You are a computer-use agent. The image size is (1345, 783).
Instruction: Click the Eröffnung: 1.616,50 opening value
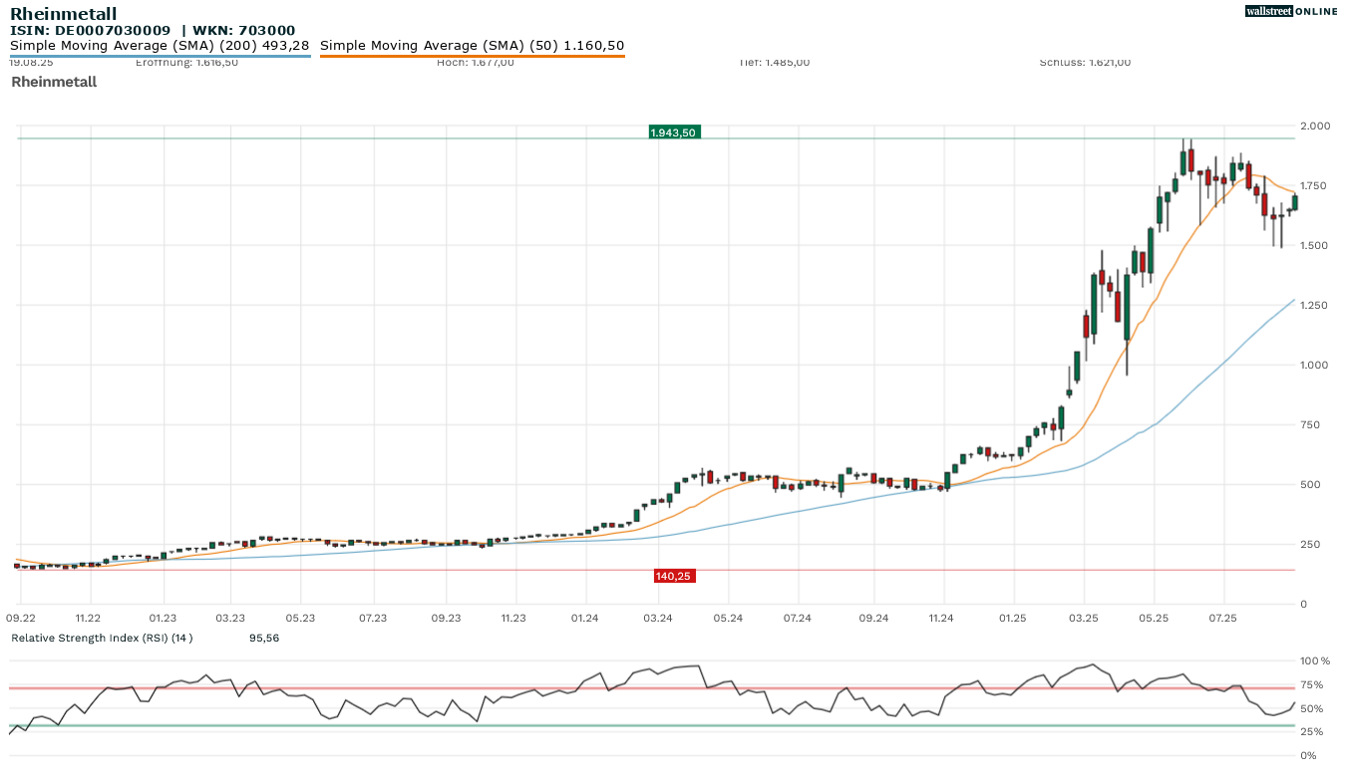click(x=186, y=63)
